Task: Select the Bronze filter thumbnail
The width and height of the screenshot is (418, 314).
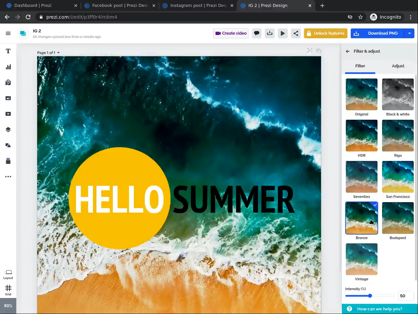Action: pyautogui.click(x=362, y=218)
